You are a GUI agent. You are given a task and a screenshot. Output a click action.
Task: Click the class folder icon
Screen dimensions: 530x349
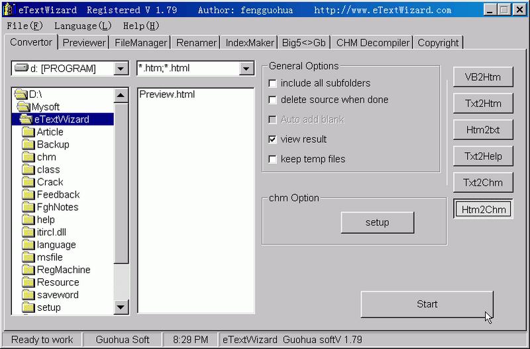pos(28,169)
